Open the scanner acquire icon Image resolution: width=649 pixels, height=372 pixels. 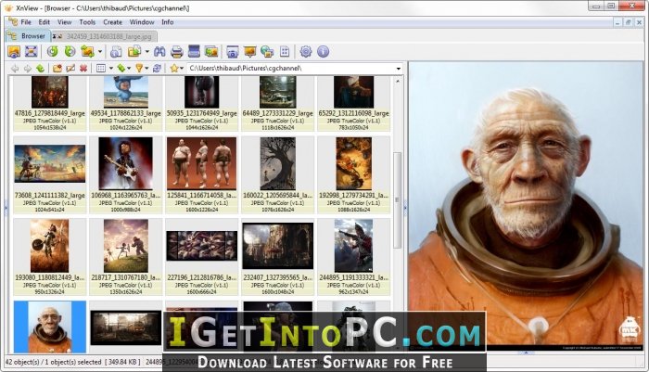coord(194,51)
